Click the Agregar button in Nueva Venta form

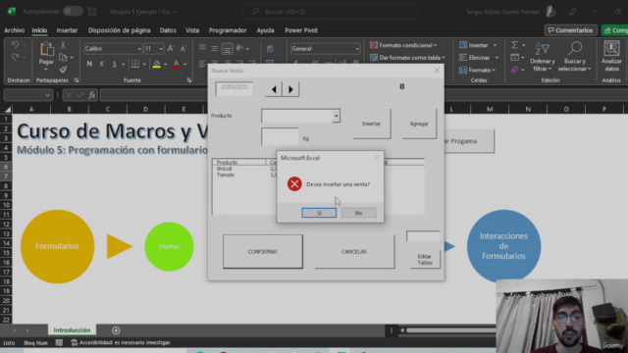click(x=419, y=124)
